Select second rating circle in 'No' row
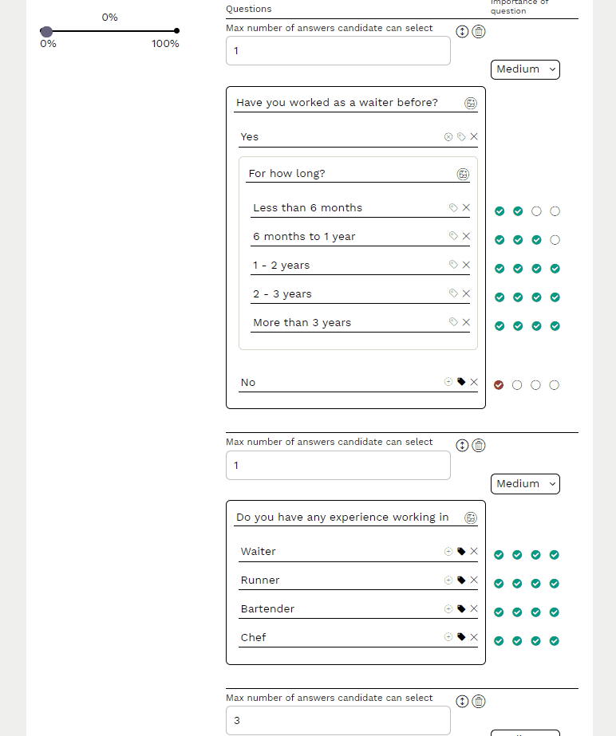Viewport: 616px width, 736px height. coord(517,385)
